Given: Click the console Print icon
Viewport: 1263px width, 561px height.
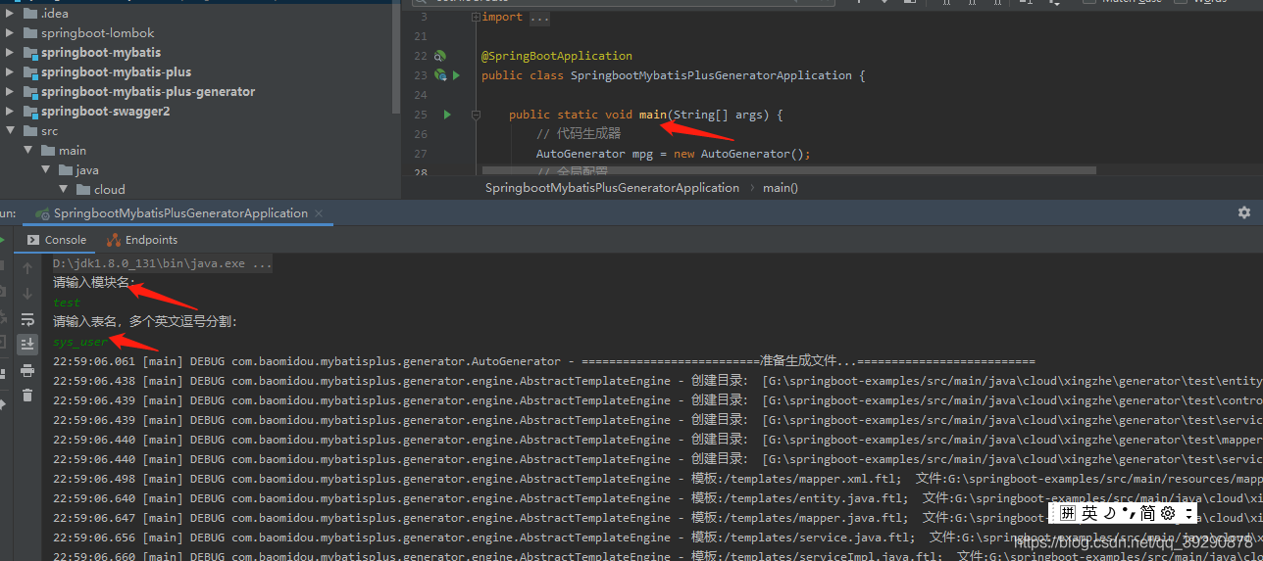Looking at the screenshot, I should click(27, 370).
